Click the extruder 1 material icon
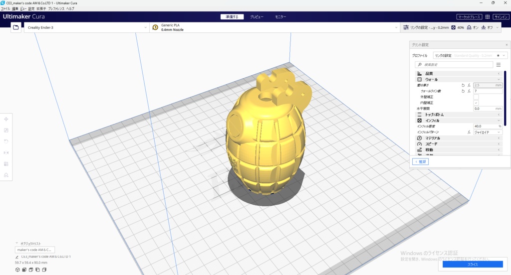Screen dimensions: 511x275 156,27
